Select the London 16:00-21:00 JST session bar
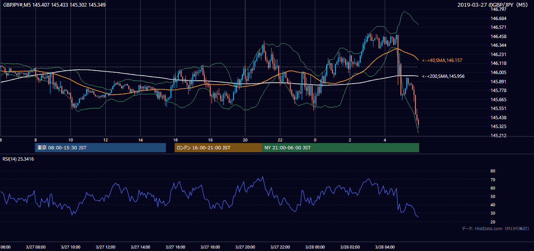Viewport: 534px width, 251px height. click(x=218, y=148)
